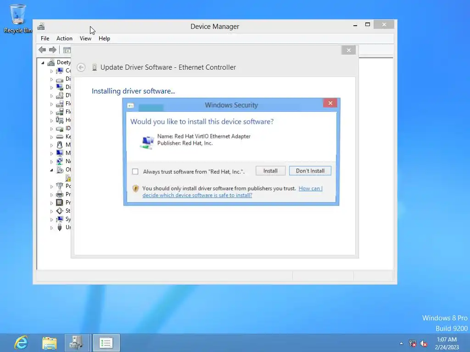
Task: Expand the Display adapters category arrow
Action: point(51,88)
